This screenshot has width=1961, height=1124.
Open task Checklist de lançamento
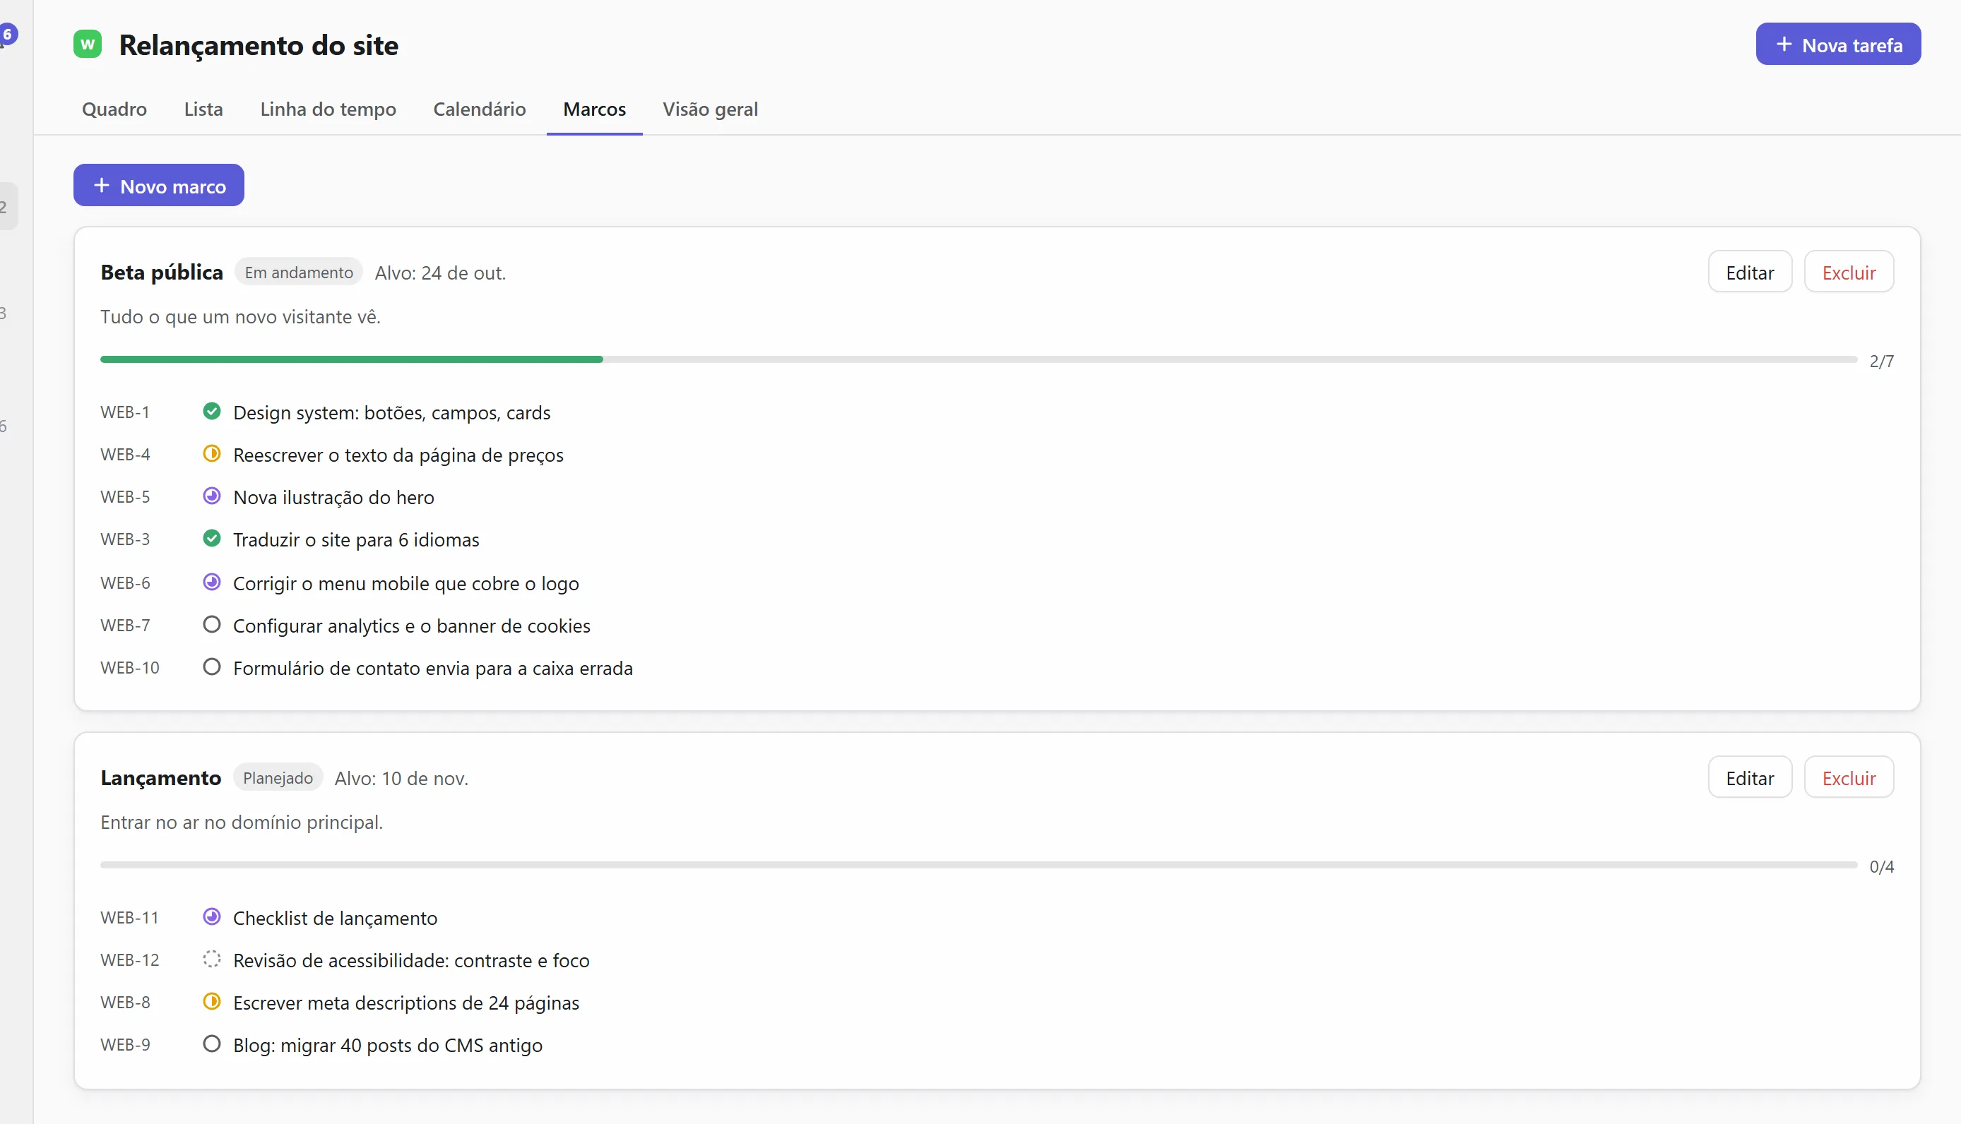336,919
